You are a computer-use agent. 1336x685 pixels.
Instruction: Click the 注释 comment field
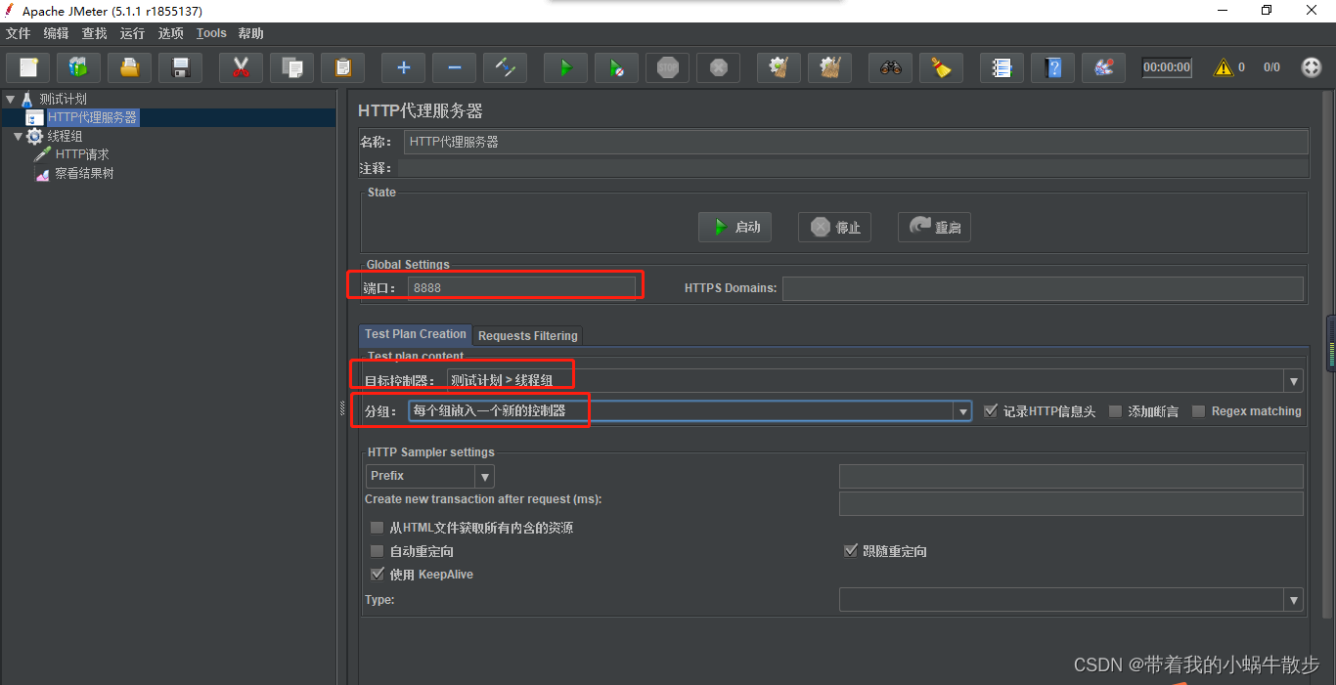(x=852, y=168)
